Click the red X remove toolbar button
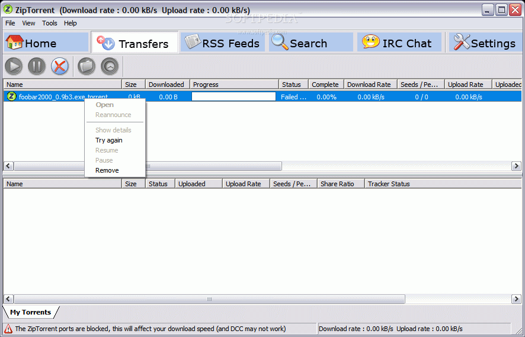 60,66
